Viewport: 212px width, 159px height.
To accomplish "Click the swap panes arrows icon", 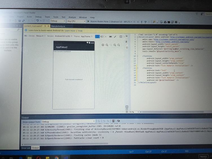I will (126, 42).
